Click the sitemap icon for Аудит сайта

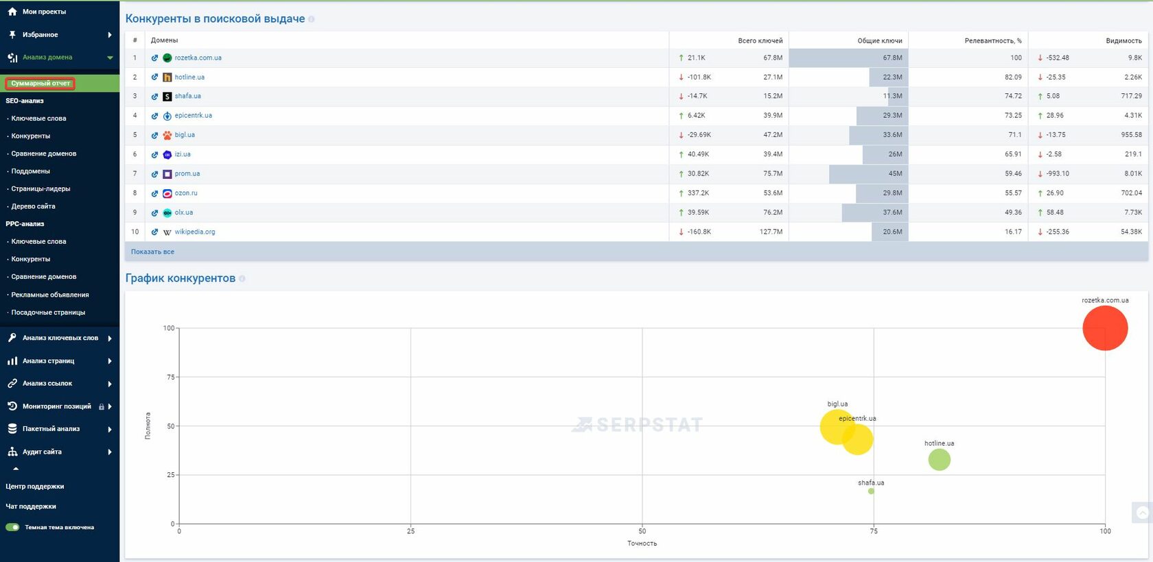coord(12,452)
